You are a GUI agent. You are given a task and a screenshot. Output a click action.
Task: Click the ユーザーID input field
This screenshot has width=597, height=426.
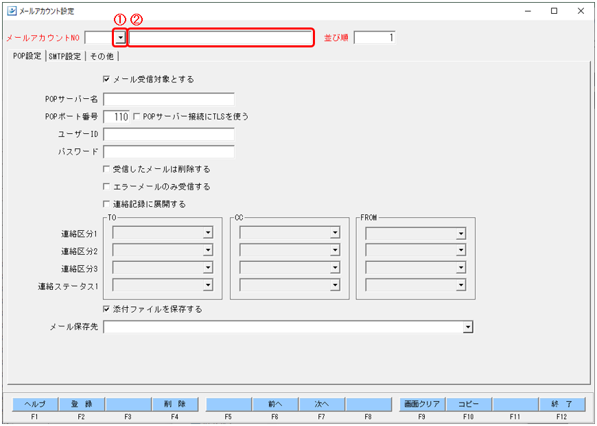(169, 134)
